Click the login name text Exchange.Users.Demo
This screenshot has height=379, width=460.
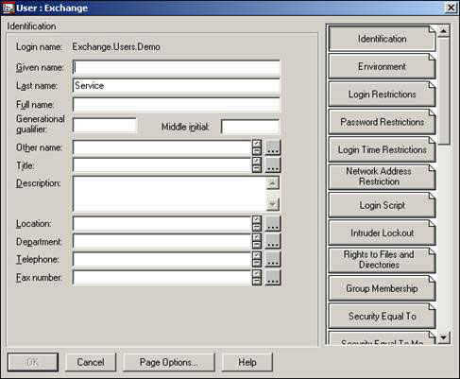tap(116, 47)
